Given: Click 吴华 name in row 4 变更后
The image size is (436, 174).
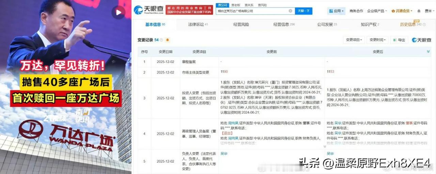Looking at the screenshot, I should point(338,123).
